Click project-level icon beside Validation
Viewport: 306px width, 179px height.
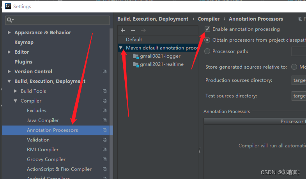[x=104, y=140]
